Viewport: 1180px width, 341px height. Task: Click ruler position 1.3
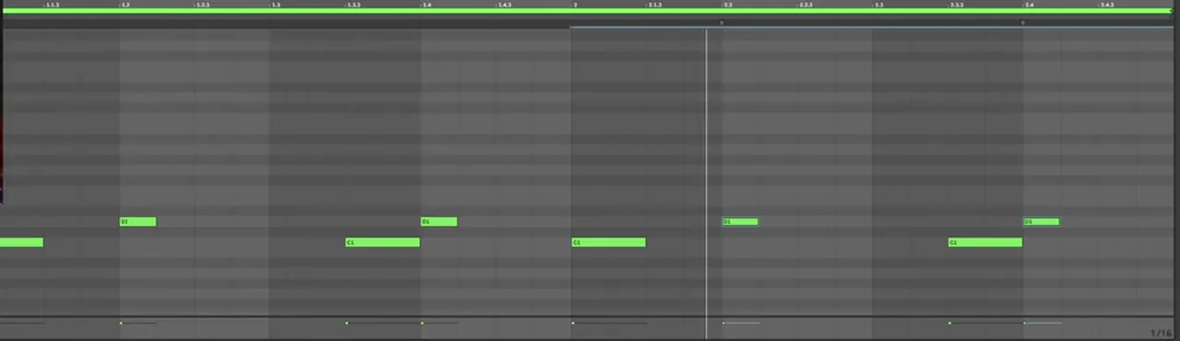coord(275,5)
